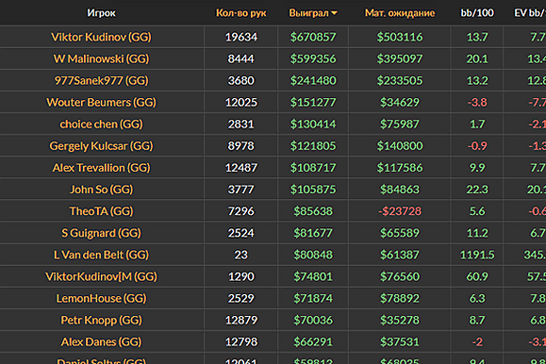Open Petr Knopp (GG) profile

(101, 320)
